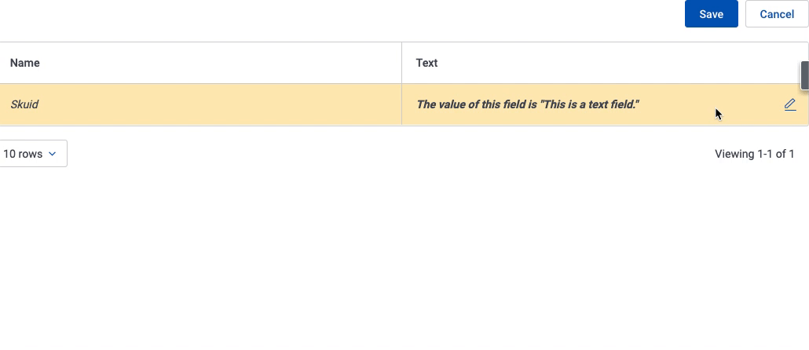Click the quoted "This is a text field." text

pos(589,104)
